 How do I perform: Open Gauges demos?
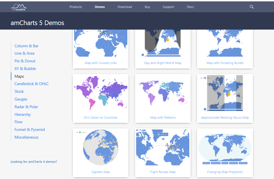[21, 99]
